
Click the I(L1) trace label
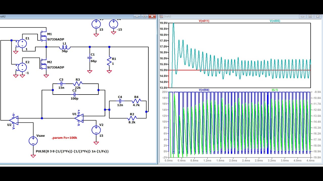pos(275,90)
